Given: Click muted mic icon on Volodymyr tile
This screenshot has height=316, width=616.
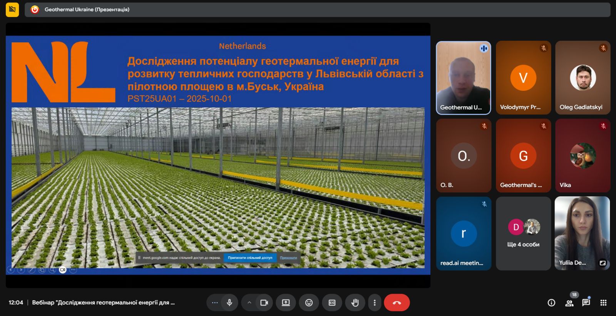Looking at the screenshot, I should (544, 48).
